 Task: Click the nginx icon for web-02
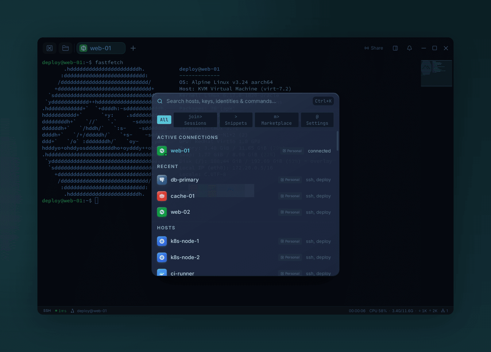coord(162,212)
